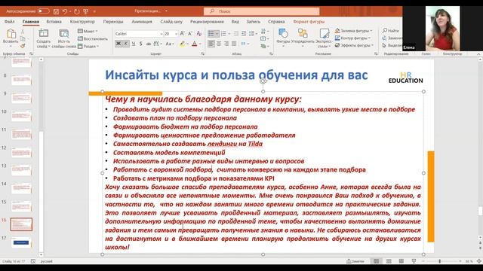Viewport: 483px width, 271px height.
Task: Toggle Bold (Ж) formatting
Action: coord(118,44)
